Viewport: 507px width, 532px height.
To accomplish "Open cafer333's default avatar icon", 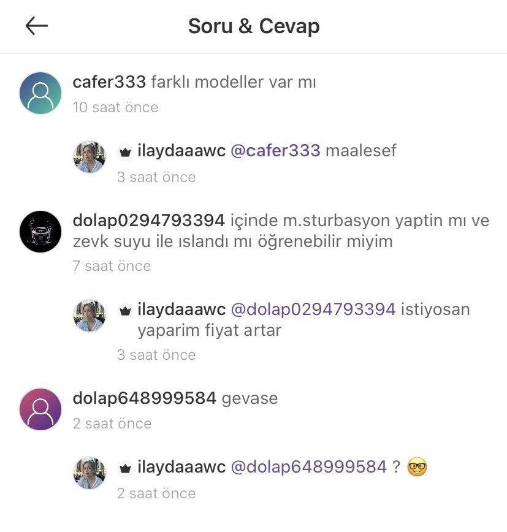I will pyautogui.click(x=40, y=93).
